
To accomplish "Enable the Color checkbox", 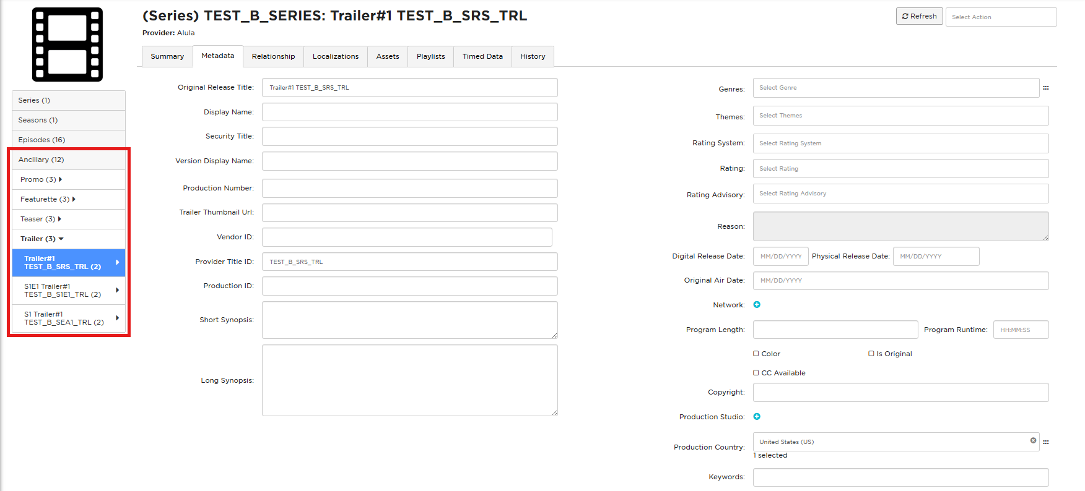I will [x=756, y=354].
